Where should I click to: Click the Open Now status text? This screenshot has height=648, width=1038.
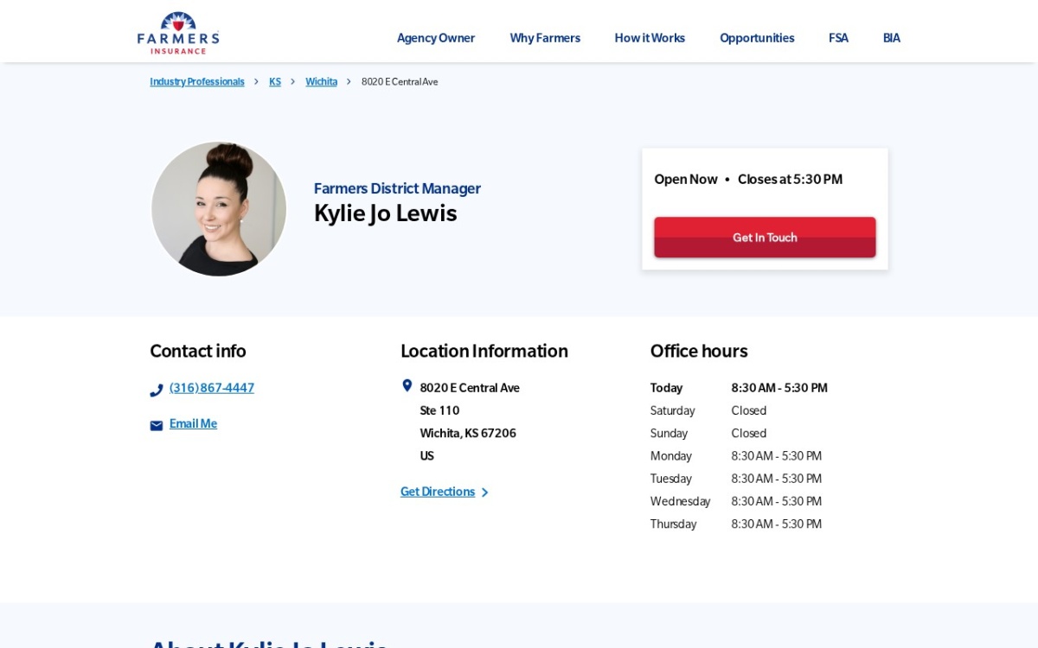686,180
